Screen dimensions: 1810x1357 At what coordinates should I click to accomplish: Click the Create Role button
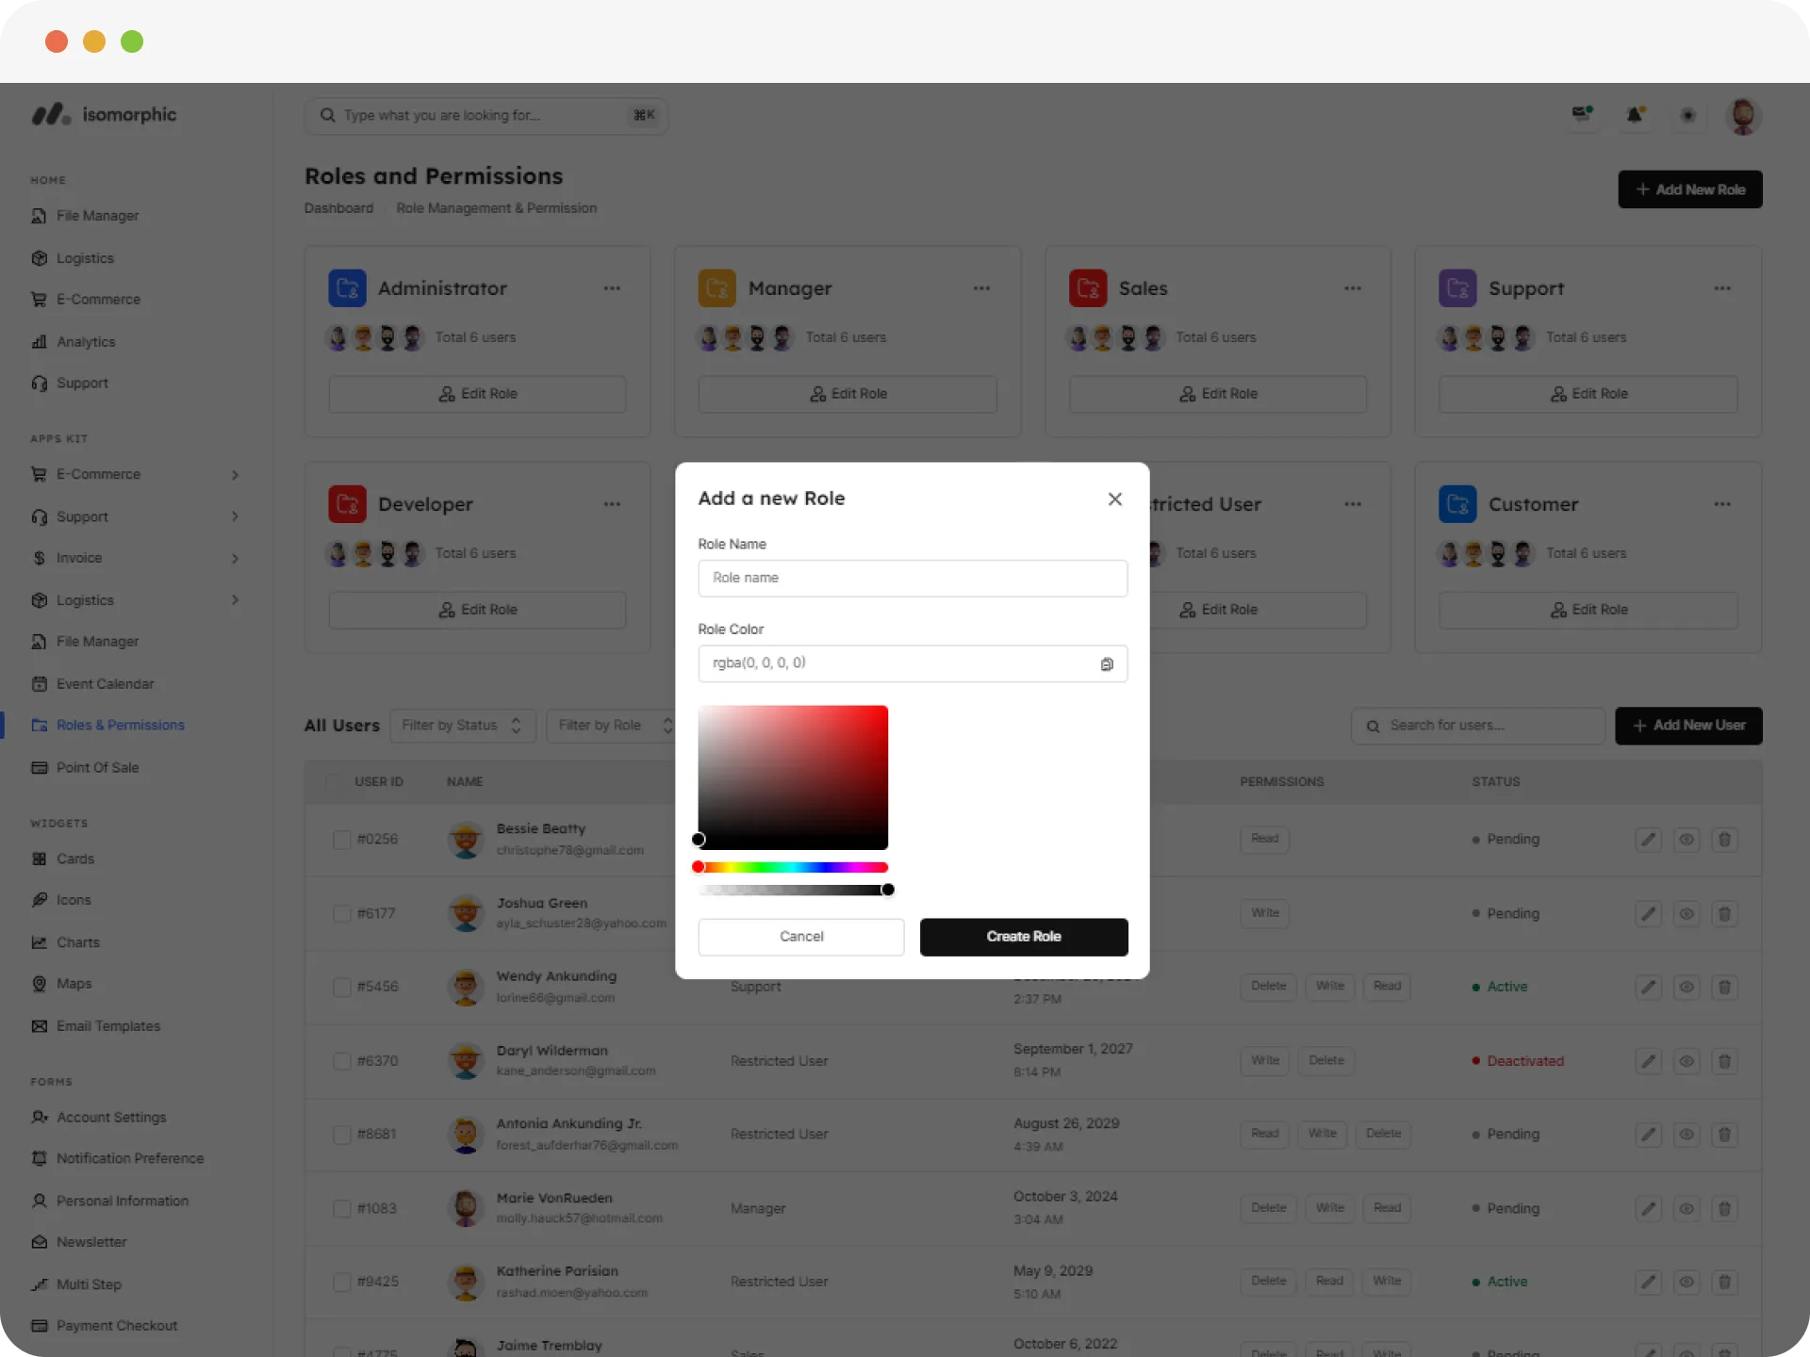coord(1024,937)
